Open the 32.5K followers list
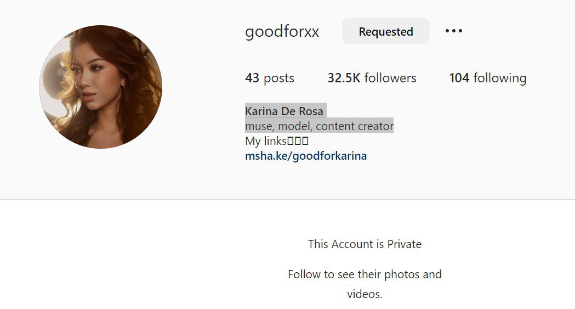575x309 pixels. 372,78
